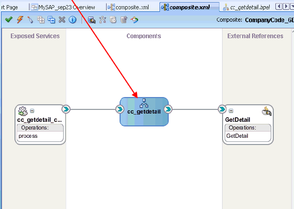Screen dimensions: 294x209
Task: Open the cc_getdetail.bpel tab
Action: click(246, 7)
